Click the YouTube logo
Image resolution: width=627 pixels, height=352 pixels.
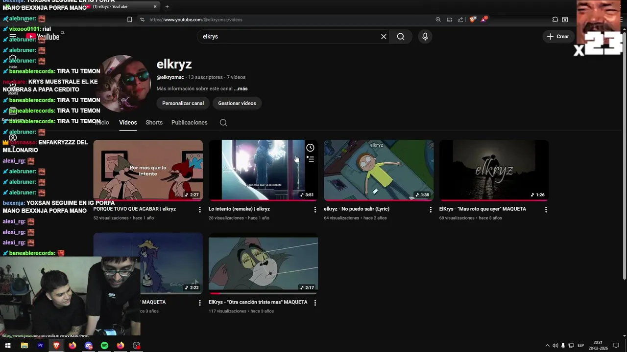(x=43, y=37)
